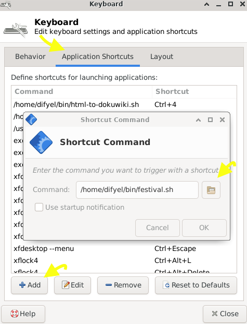Remove the selected shortcut
The width and height of the screenshot is (247, 324).
(x=123, y=285)
